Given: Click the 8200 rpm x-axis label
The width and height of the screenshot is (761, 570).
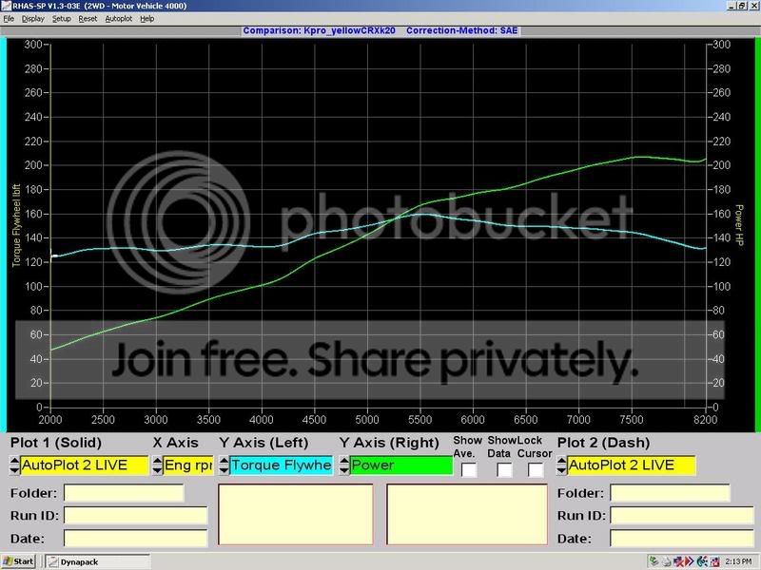Looking at the screenshot, I should [x=705, y=419].
